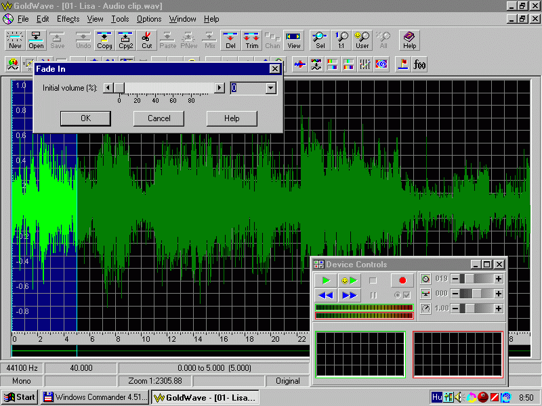Open the Tools menu

tap(120, 19)
